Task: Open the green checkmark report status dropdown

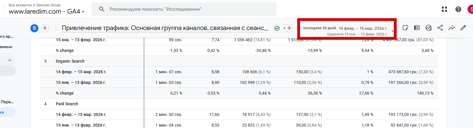Action: (279, 28)
